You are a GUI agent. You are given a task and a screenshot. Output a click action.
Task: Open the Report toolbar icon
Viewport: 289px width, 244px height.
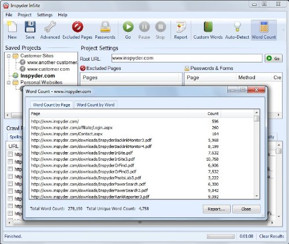(x=181, y=27)
